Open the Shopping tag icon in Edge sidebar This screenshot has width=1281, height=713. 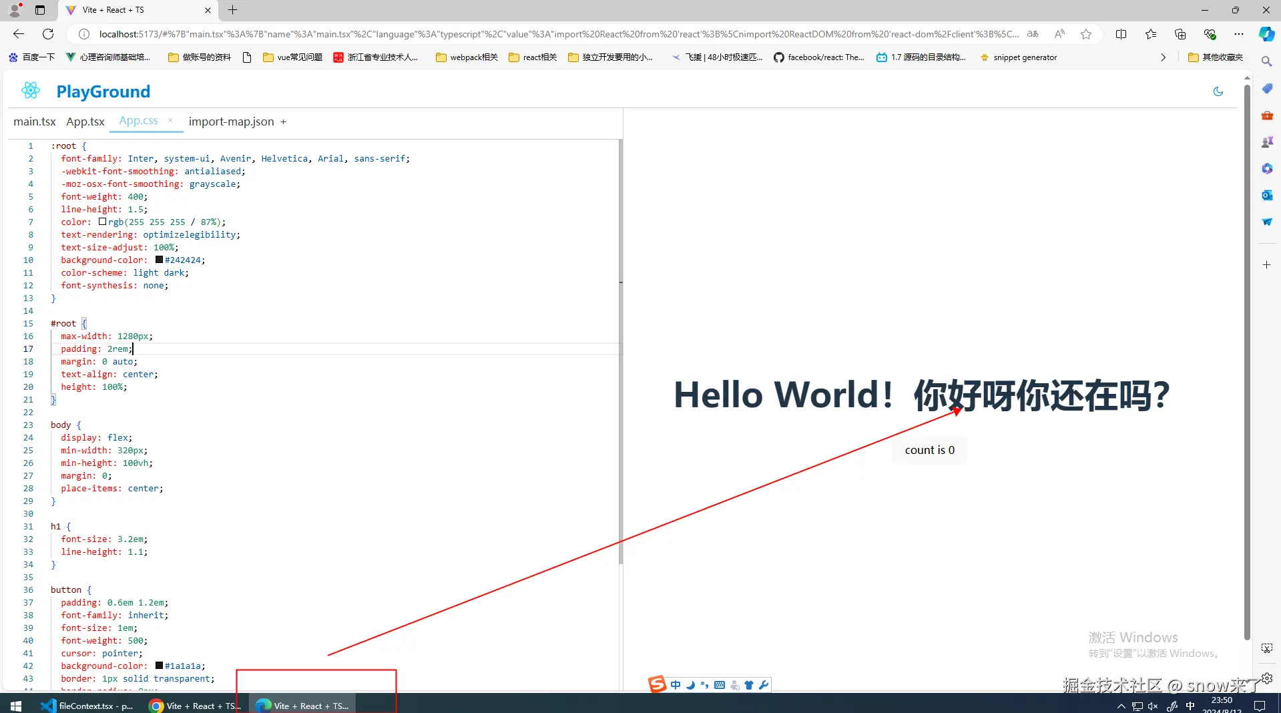tap(1267, 89)
